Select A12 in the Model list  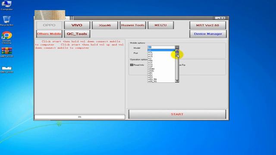pyautogui.click(x=161, y=55)
